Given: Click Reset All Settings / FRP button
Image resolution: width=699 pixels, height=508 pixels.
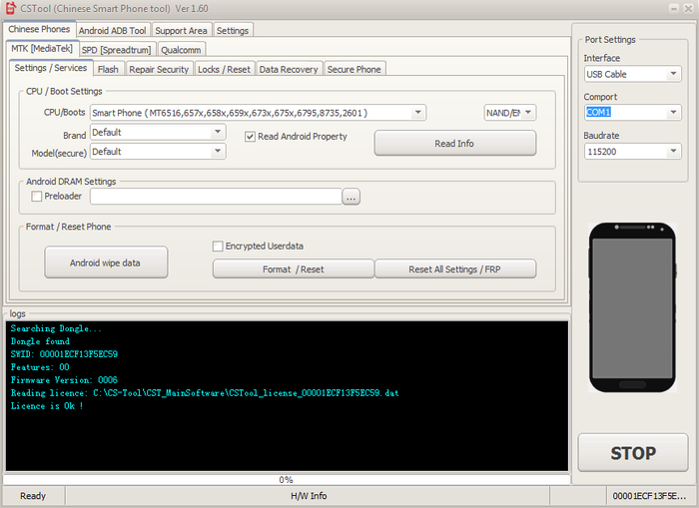Looking at the screenshot, I should tap(455, 269).
